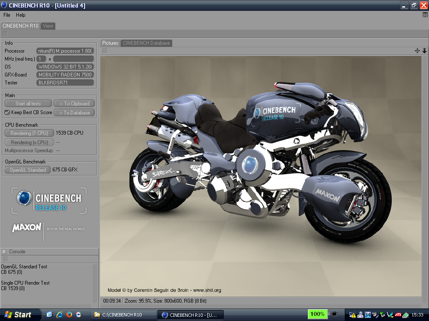The height and width of the screenshot is (321, 429).
Task: Toggle the Console checkbox
Action: pos(4,252)
